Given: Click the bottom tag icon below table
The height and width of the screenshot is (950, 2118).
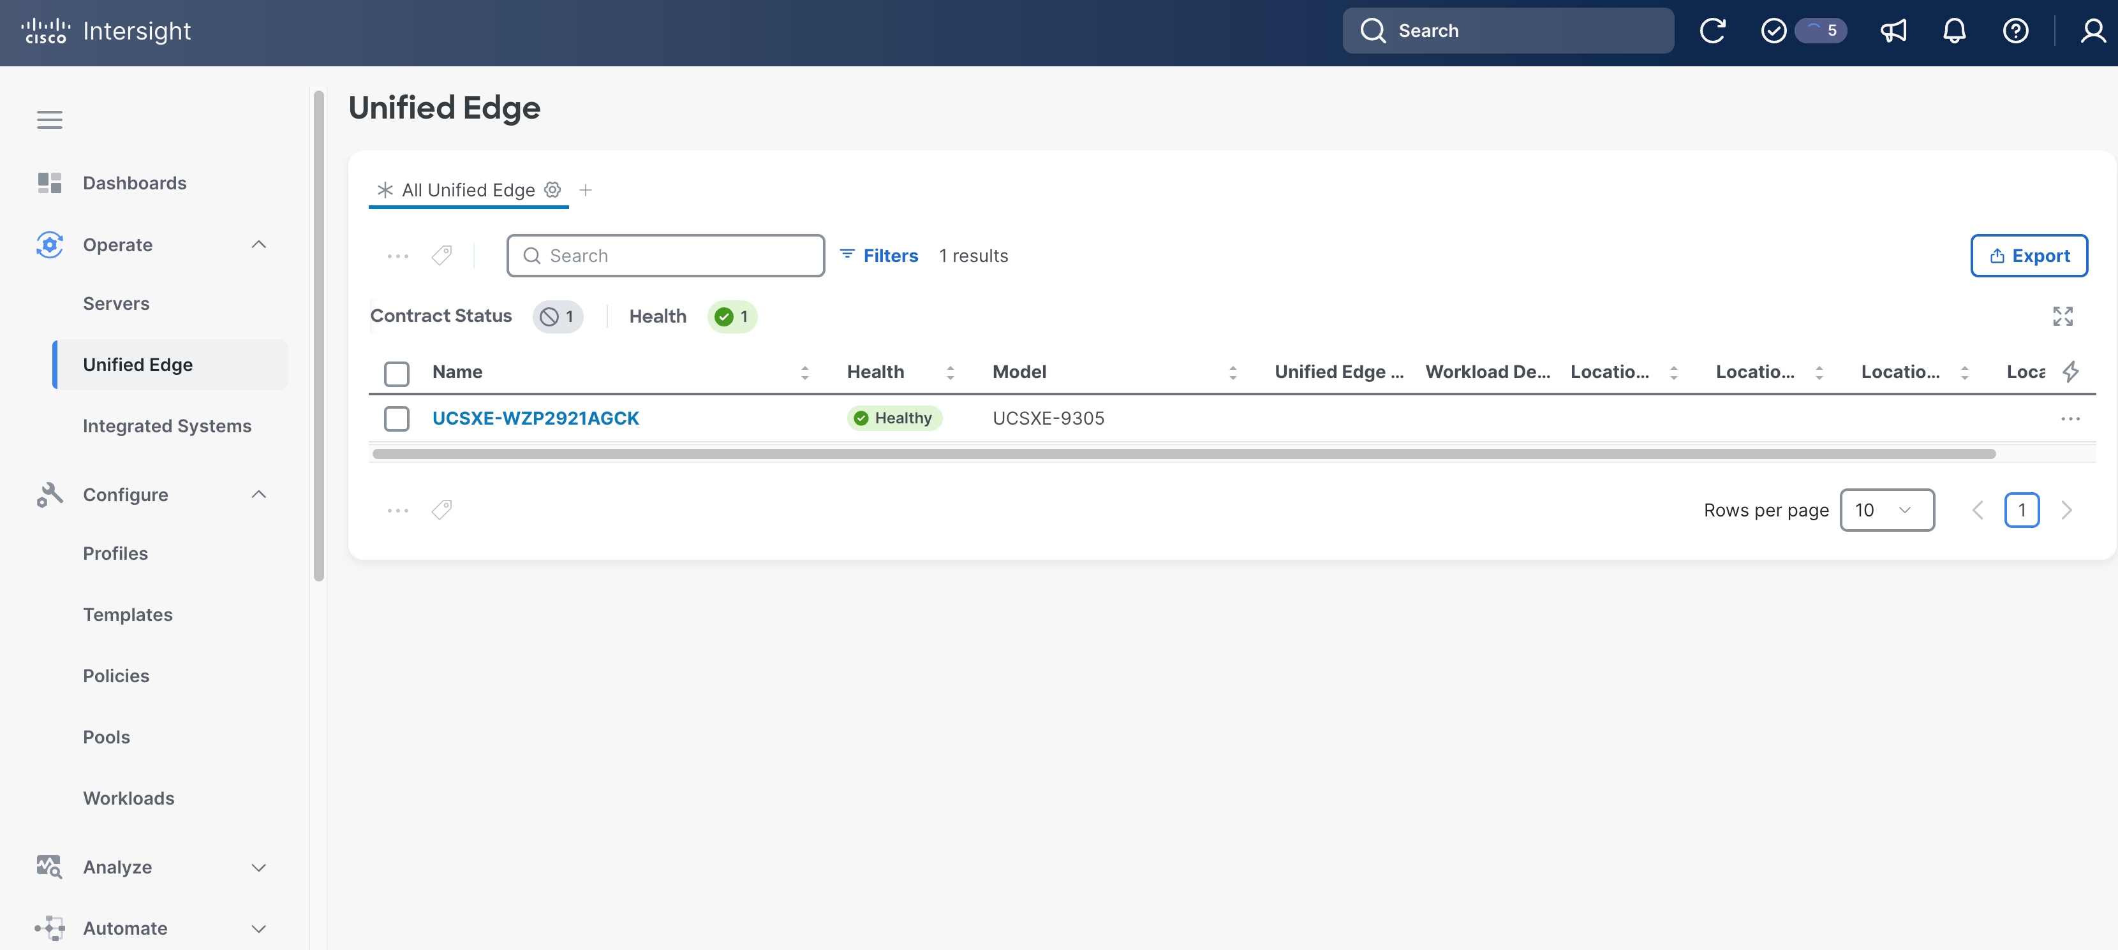Looking at the screenshot, I should (x=441, y=510).
